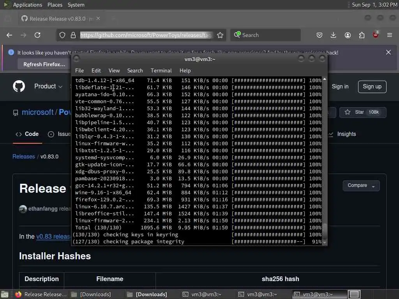
Task: Open the Releases breadcrumb link
Action: pos(24,157)
